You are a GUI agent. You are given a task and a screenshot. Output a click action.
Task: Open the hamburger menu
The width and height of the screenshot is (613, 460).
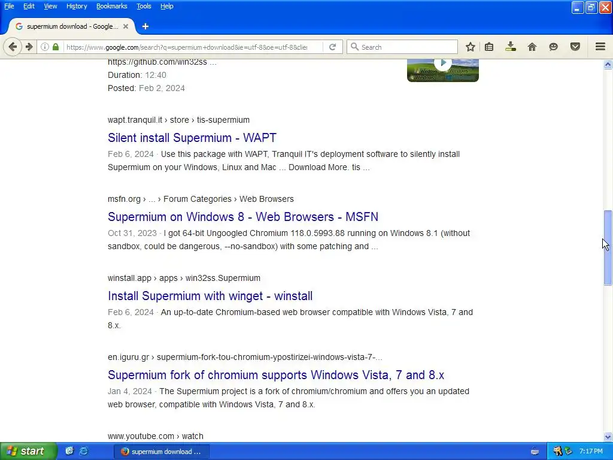tap(600, 47)
